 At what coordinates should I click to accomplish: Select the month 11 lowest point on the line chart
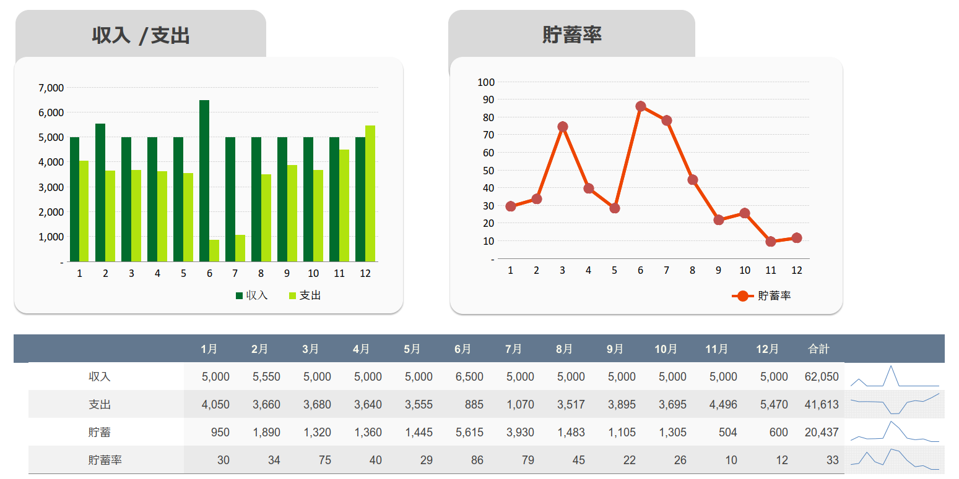pyautogui.click(x=771, y=242)
